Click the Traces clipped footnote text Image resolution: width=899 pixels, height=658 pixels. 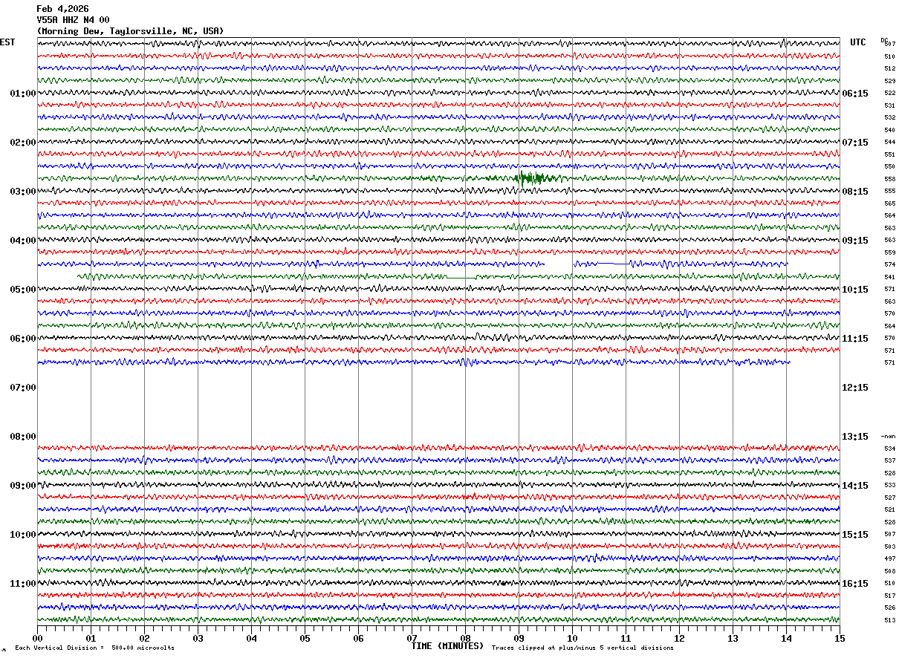tap(582, 648)
